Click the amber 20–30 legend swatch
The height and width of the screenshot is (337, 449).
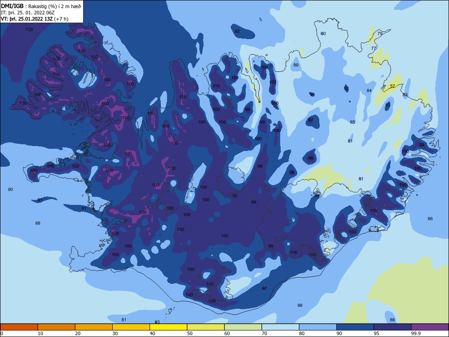pos(94,327)
